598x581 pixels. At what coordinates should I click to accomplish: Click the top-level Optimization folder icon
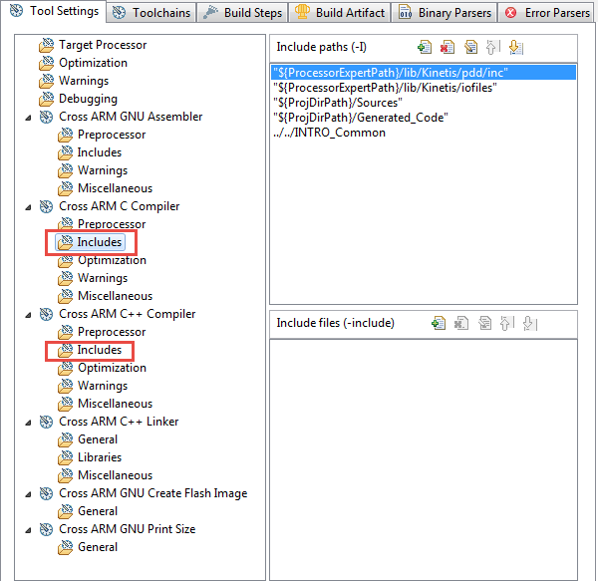click(x=47, y=63)
